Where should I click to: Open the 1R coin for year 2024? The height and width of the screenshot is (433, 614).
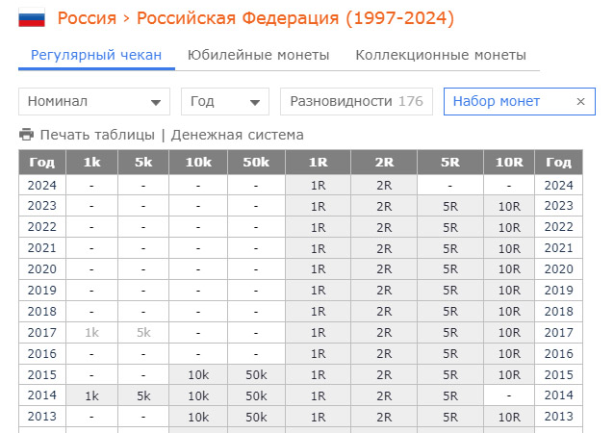click(x=318, y=185)
